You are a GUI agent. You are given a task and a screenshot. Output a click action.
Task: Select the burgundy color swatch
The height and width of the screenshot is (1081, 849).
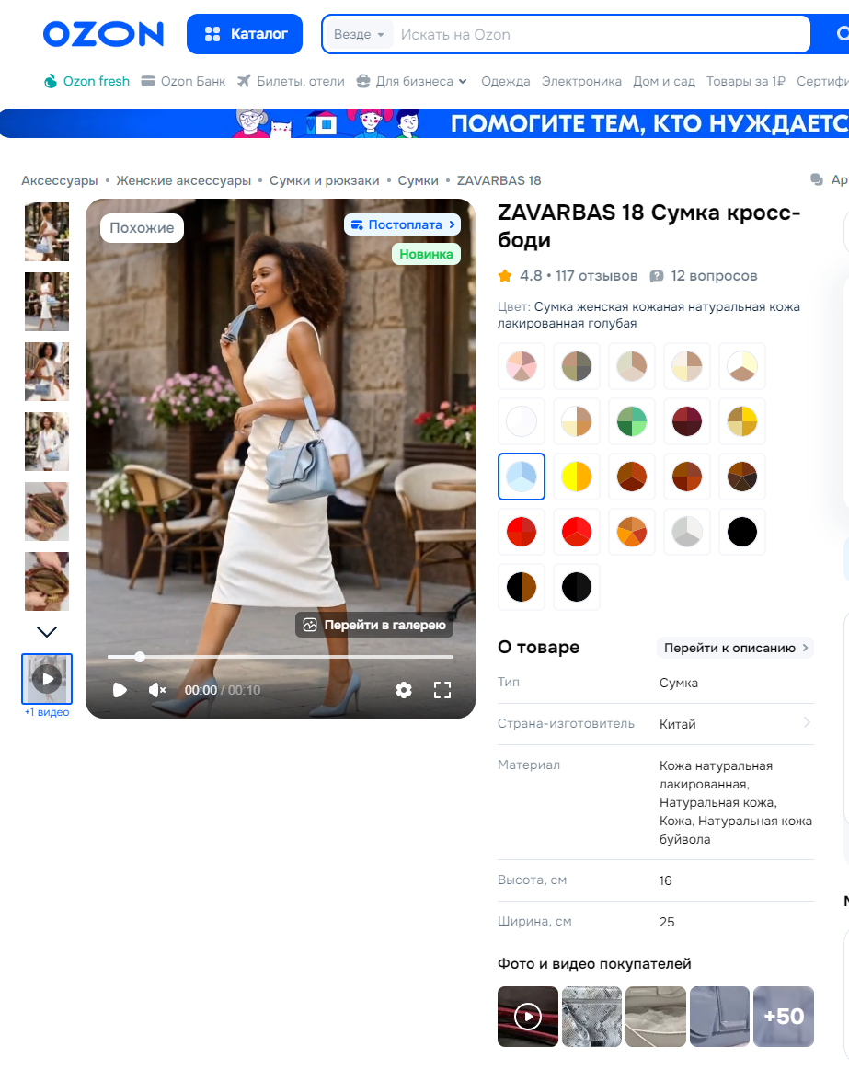[x=687, y=421]
